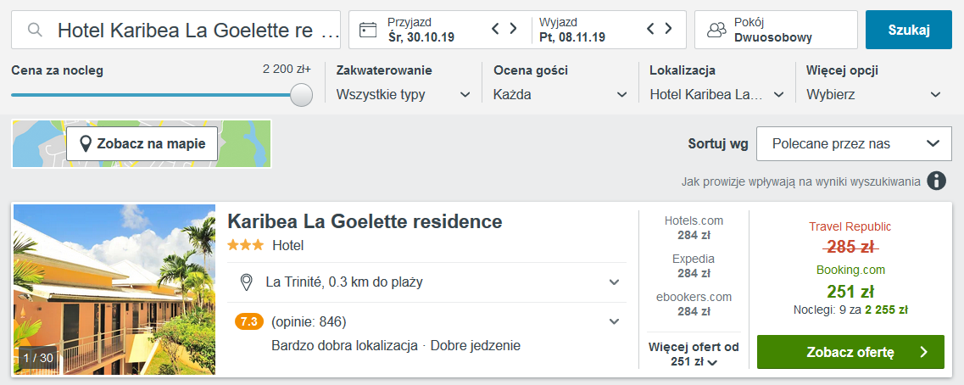Move arrival date to previous day
Viewport: 964px width, 385px height.
tap(495, 29)
